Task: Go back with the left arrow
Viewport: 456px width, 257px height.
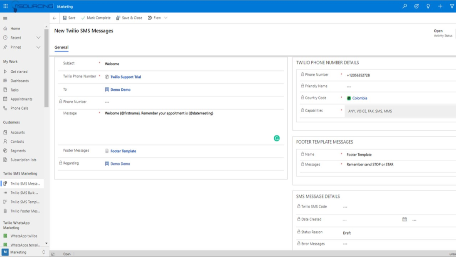Action: [54, 18]
